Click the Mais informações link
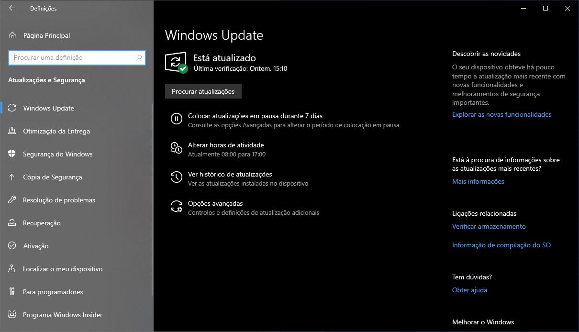Image resolution: width=579 pixels, height=332 pixels. (x=478, y=182)
